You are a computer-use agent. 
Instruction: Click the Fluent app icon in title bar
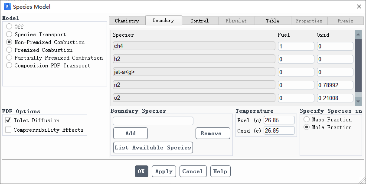pos(7,6)
